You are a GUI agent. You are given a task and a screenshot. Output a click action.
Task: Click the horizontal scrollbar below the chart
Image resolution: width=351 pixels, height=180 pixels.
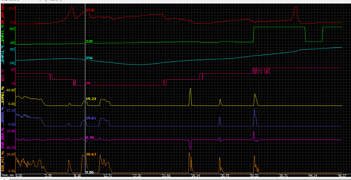coord(175,179)
